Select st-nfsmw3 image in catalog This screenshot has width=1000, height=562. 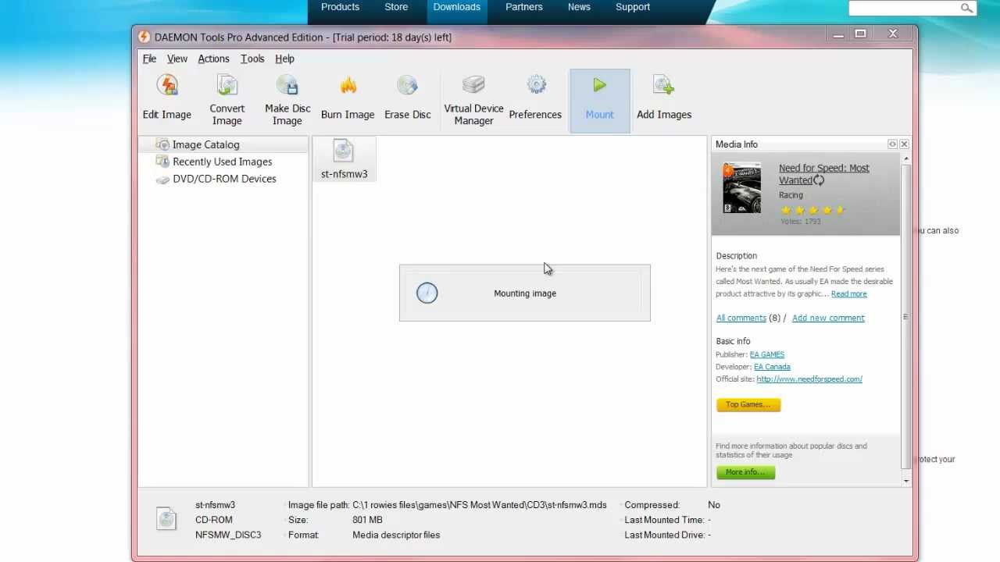tap(344, 158)
